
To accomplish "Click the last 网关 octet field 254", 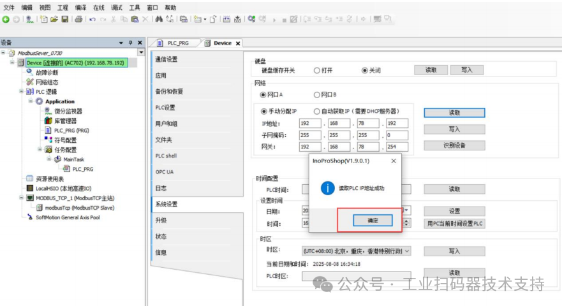I will (x=397, y=147).
